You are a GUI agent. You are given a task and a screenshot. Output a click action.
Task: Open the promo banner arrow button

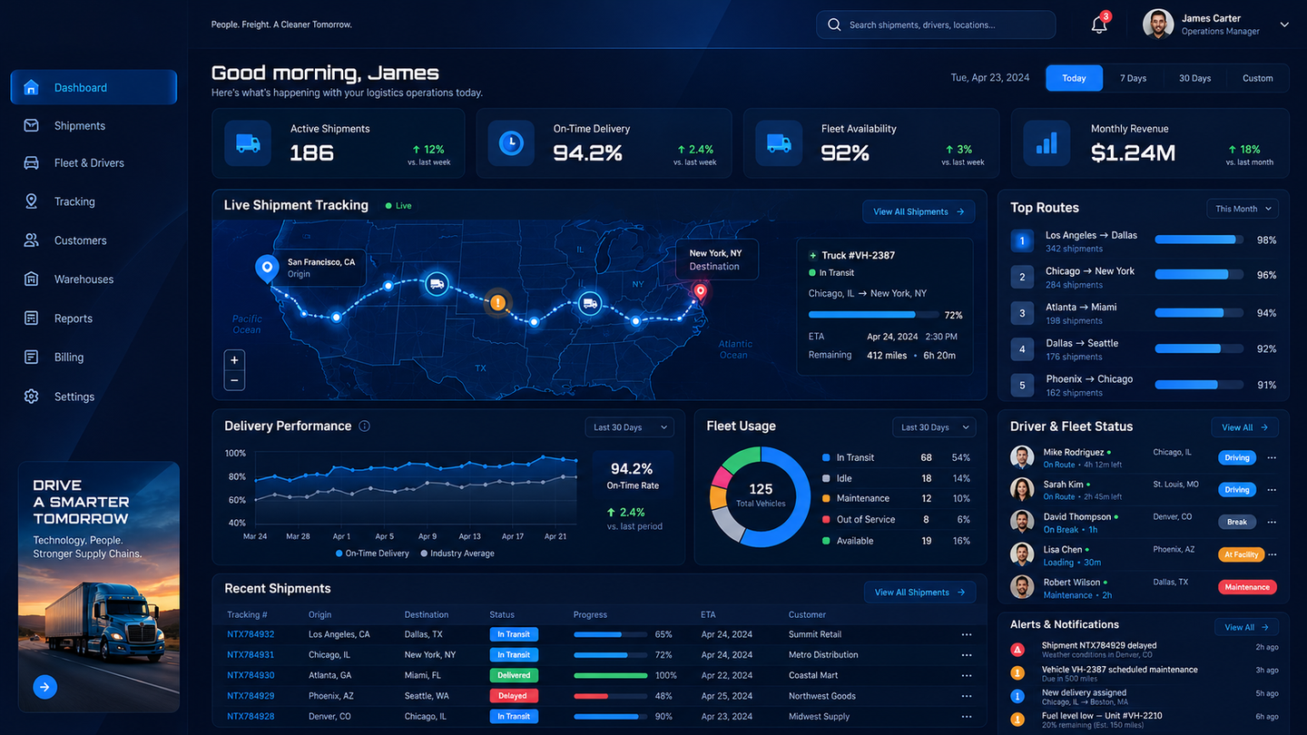coord(44,687)
